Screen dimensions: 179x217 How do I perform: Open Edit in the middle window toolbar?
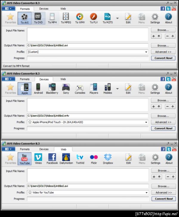coord(128,89)
